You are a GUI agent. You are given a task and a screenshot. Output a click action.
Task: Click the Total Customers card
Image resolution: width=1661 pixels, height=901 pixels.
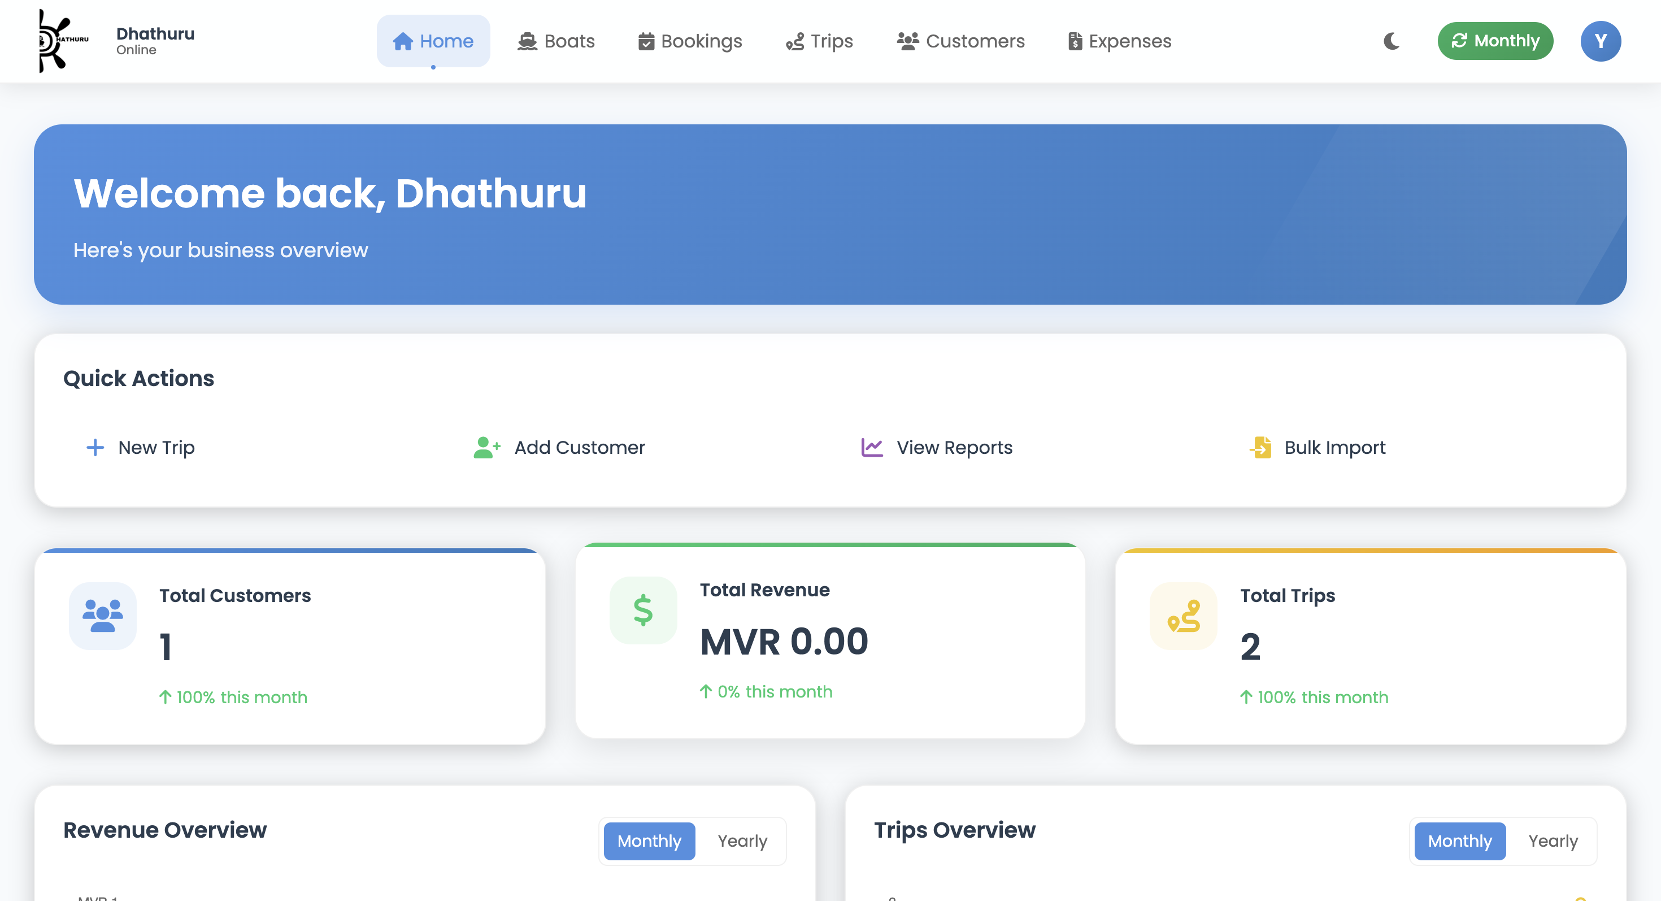pos(290,647)
